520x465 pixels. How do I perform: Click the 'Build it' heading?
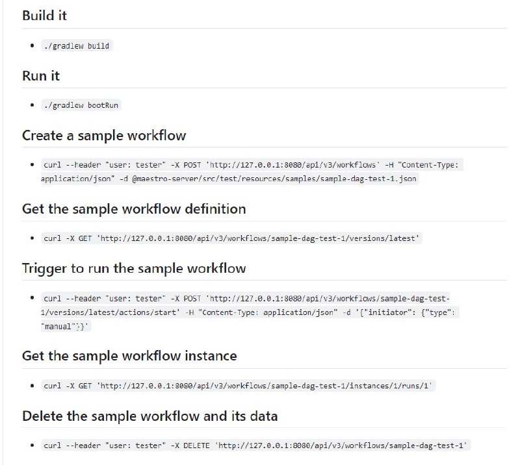click(44, 16)
